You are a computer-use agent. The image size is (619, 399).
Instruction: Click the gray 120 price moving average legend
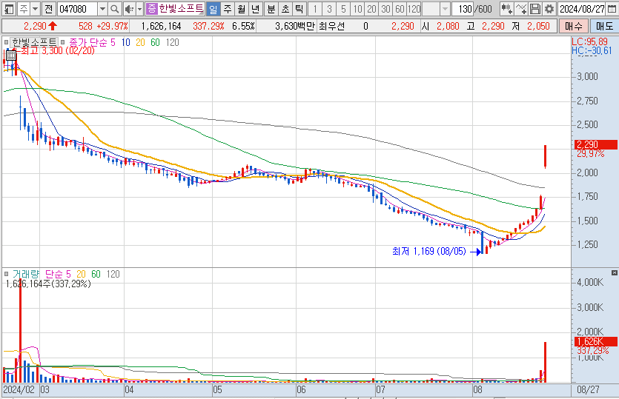tap(173, 42)
